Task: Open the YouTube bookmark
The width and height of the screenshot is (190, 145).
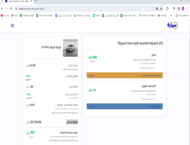Action: [5, 16]
